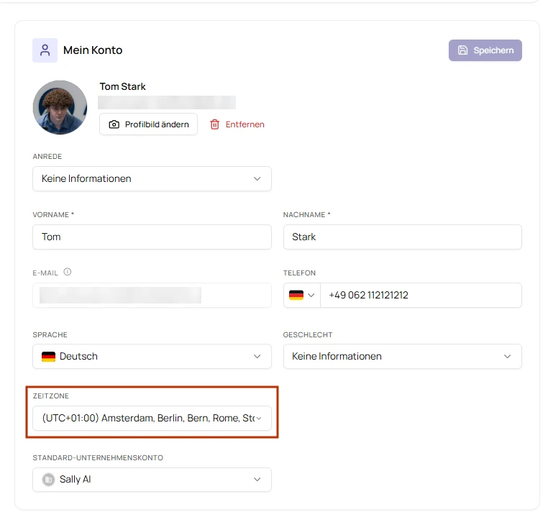Screen dimensions: 553x525
Task: Click the Telefon number field
Action: 421,295
